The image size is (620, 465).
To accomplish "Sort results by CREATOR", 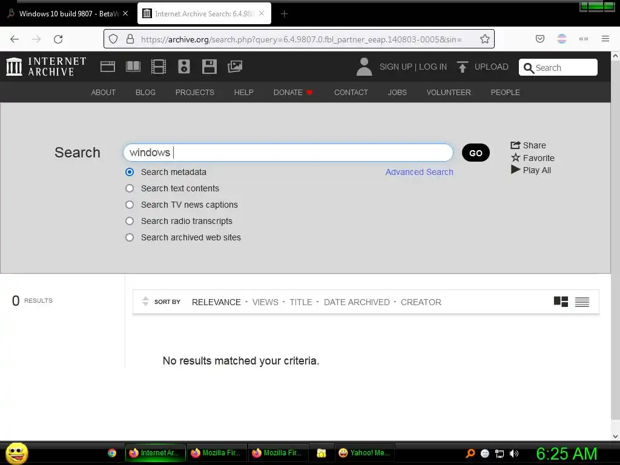I will (421, 302).
